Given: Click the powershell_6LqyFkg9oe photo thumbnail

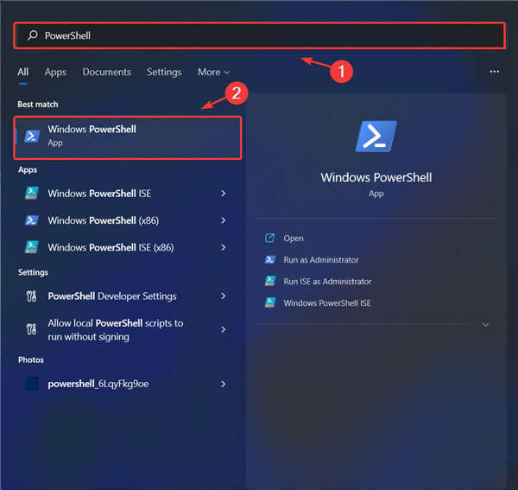Looking at the screenshot, I should (x=32, y=384).
